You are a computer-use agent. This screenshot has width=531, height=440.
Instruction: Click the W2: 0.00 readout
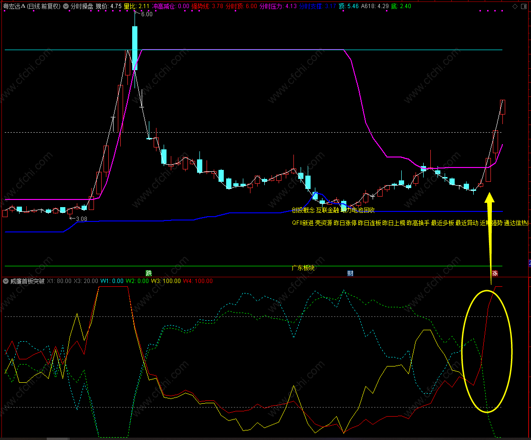137,281
